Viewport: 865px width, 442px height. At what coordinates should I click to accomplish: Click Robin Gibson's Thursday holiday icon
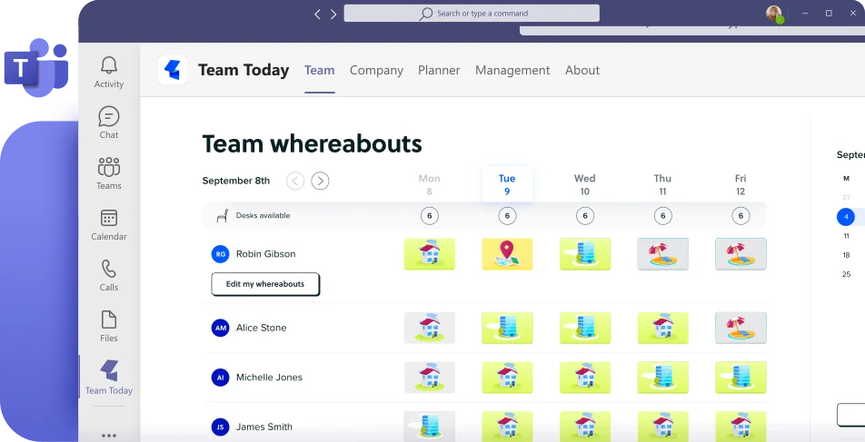click(662, 254)
